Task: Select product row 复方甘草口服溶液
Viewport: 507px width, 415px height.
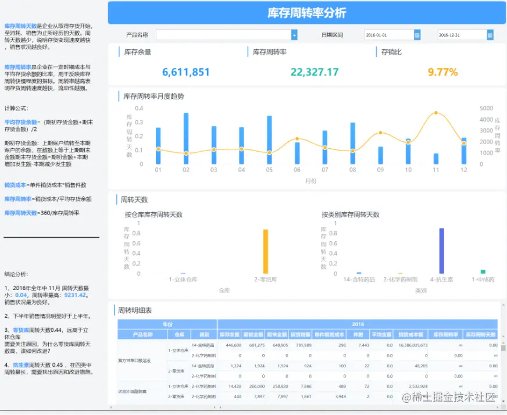Action: [x=134, y=360]
